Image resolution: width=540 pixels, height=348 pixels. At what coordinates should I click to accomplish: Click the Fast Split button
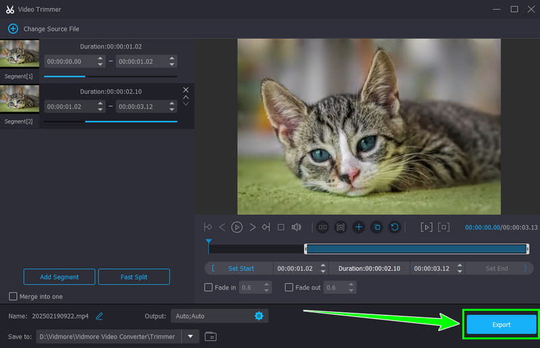134,276
